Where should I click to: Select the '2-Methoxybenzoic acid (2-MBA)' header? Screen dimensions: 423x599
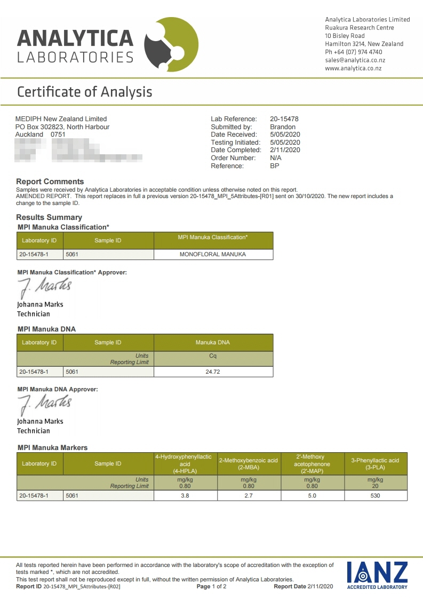click(249, 464)
